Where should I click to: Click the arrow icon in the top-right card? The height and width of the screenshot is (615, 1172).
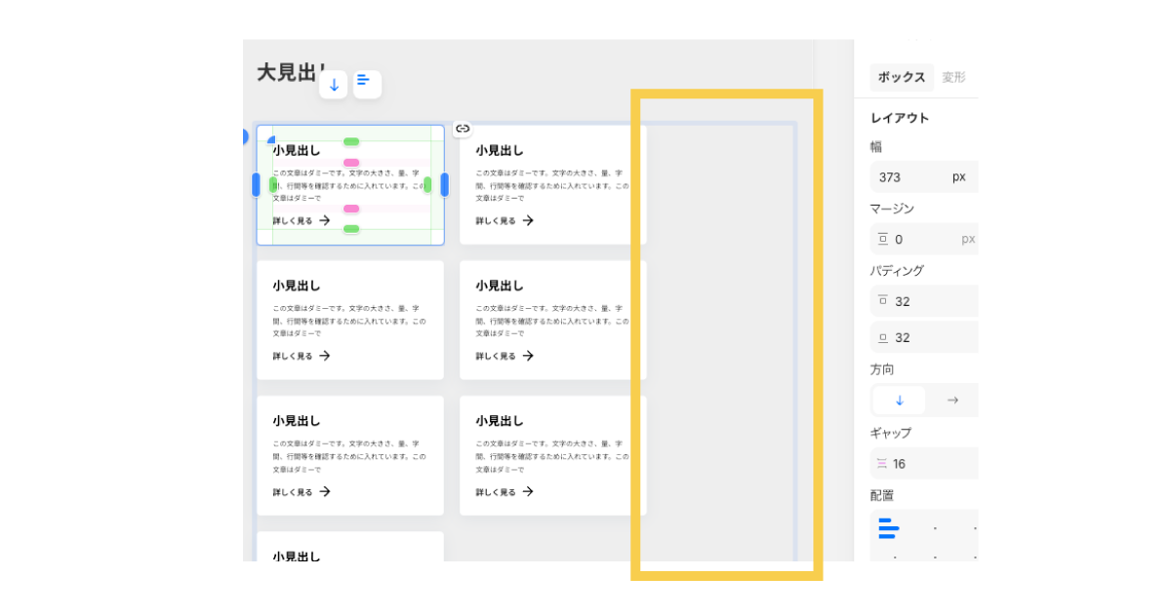[x=528, y=221]
